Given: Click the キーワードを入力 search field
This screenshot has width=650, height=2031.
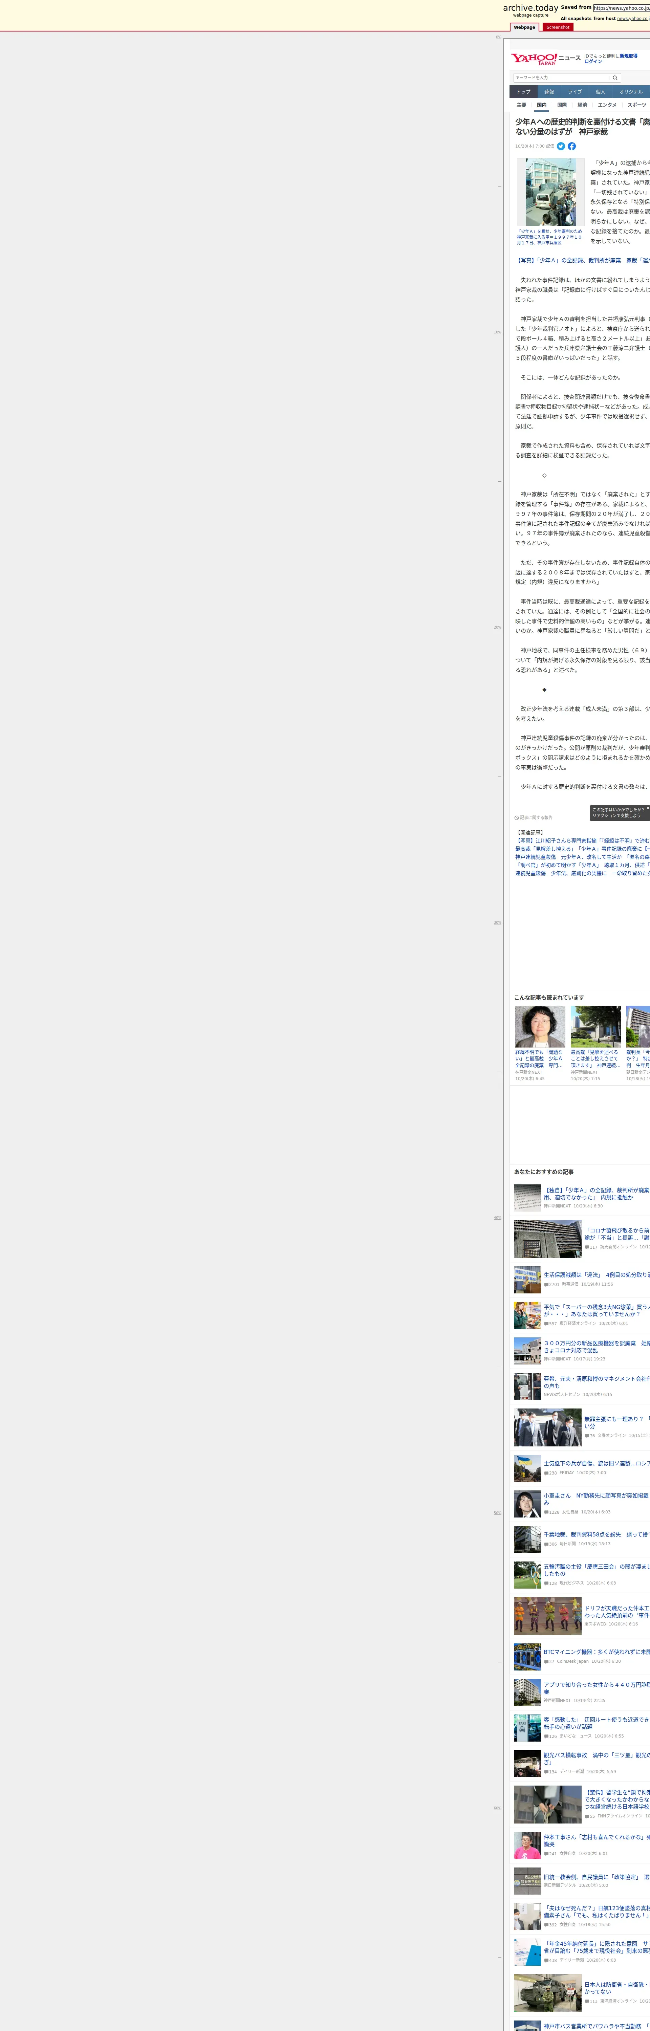Looking at the screenshot, I should tap(562, 78).
